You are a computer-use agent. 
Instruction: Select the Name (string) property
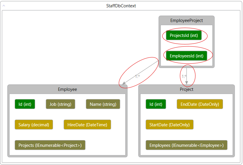click(x=103, y=104)
